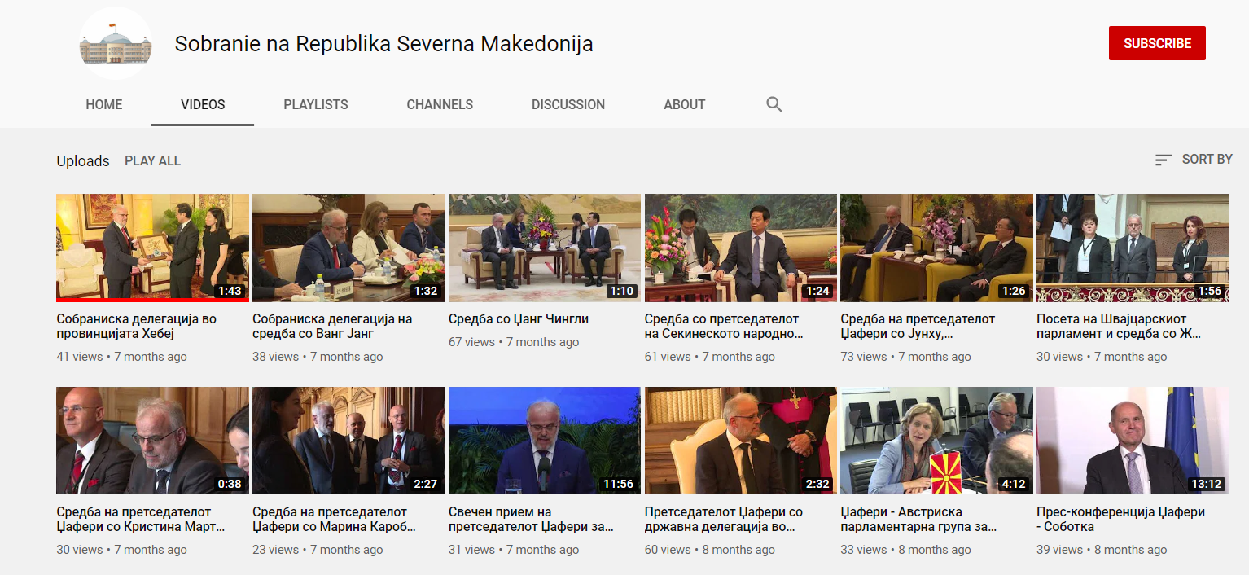1249x575 pixels.
Task: Click title Средба со Џанг Чингли
Action: (x=519, y=318)
